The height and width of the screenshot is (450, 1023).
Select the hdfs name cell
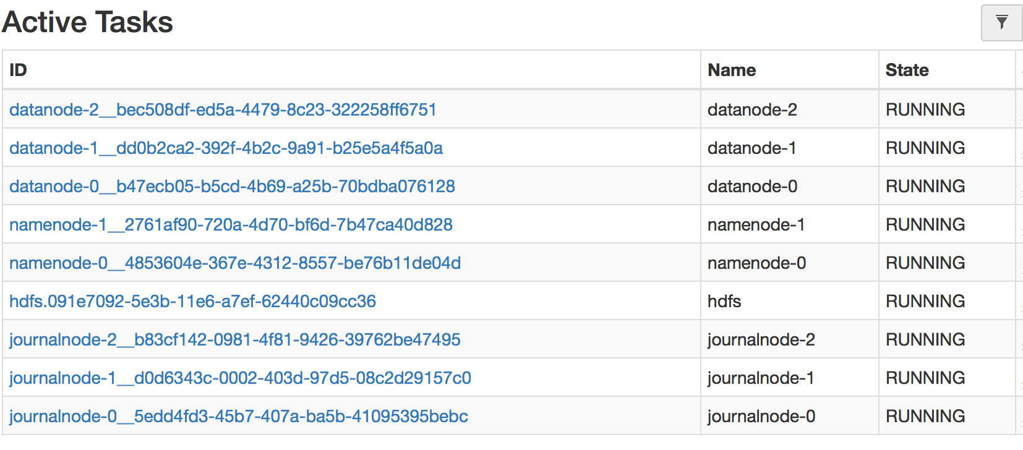coord(724,302)
